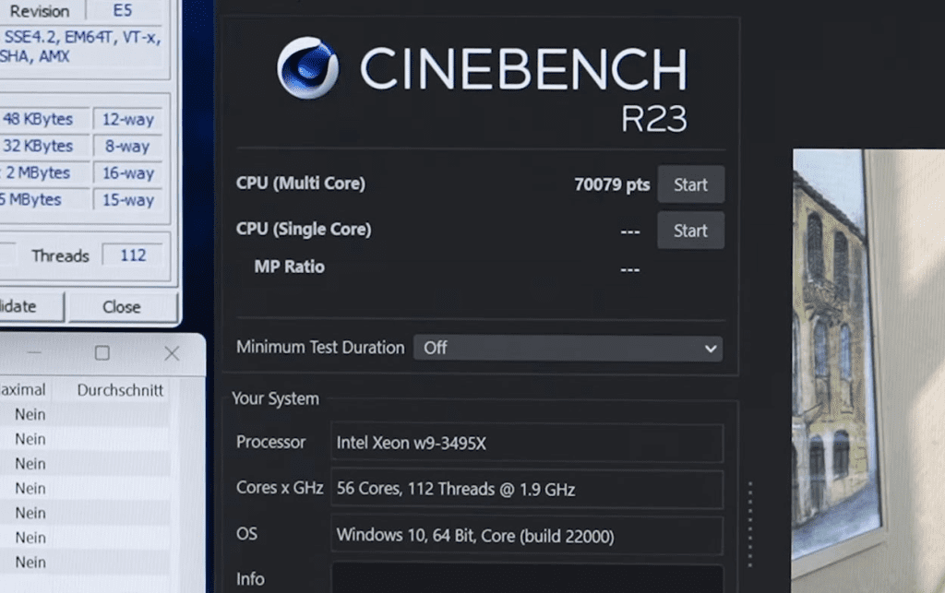
Task: Select the 70079 pts multi core score
Action: (612, 184)
